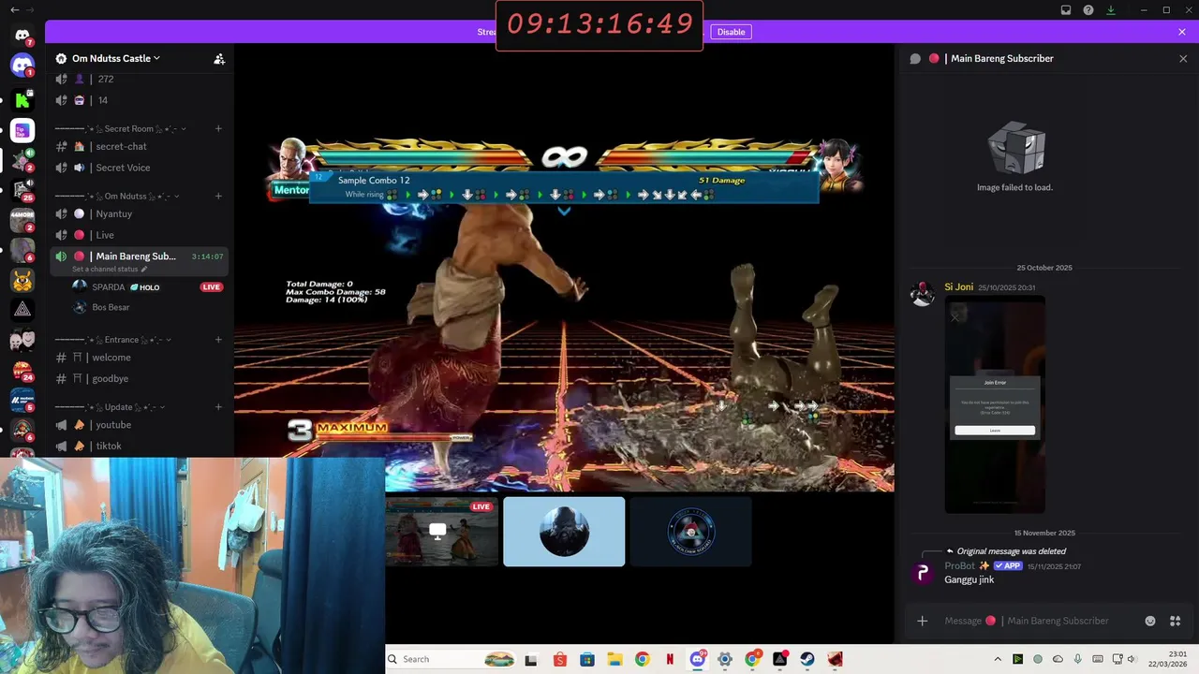Create channel in Update category
This screenshot has height=674, width=1199.
pos(218,407)
